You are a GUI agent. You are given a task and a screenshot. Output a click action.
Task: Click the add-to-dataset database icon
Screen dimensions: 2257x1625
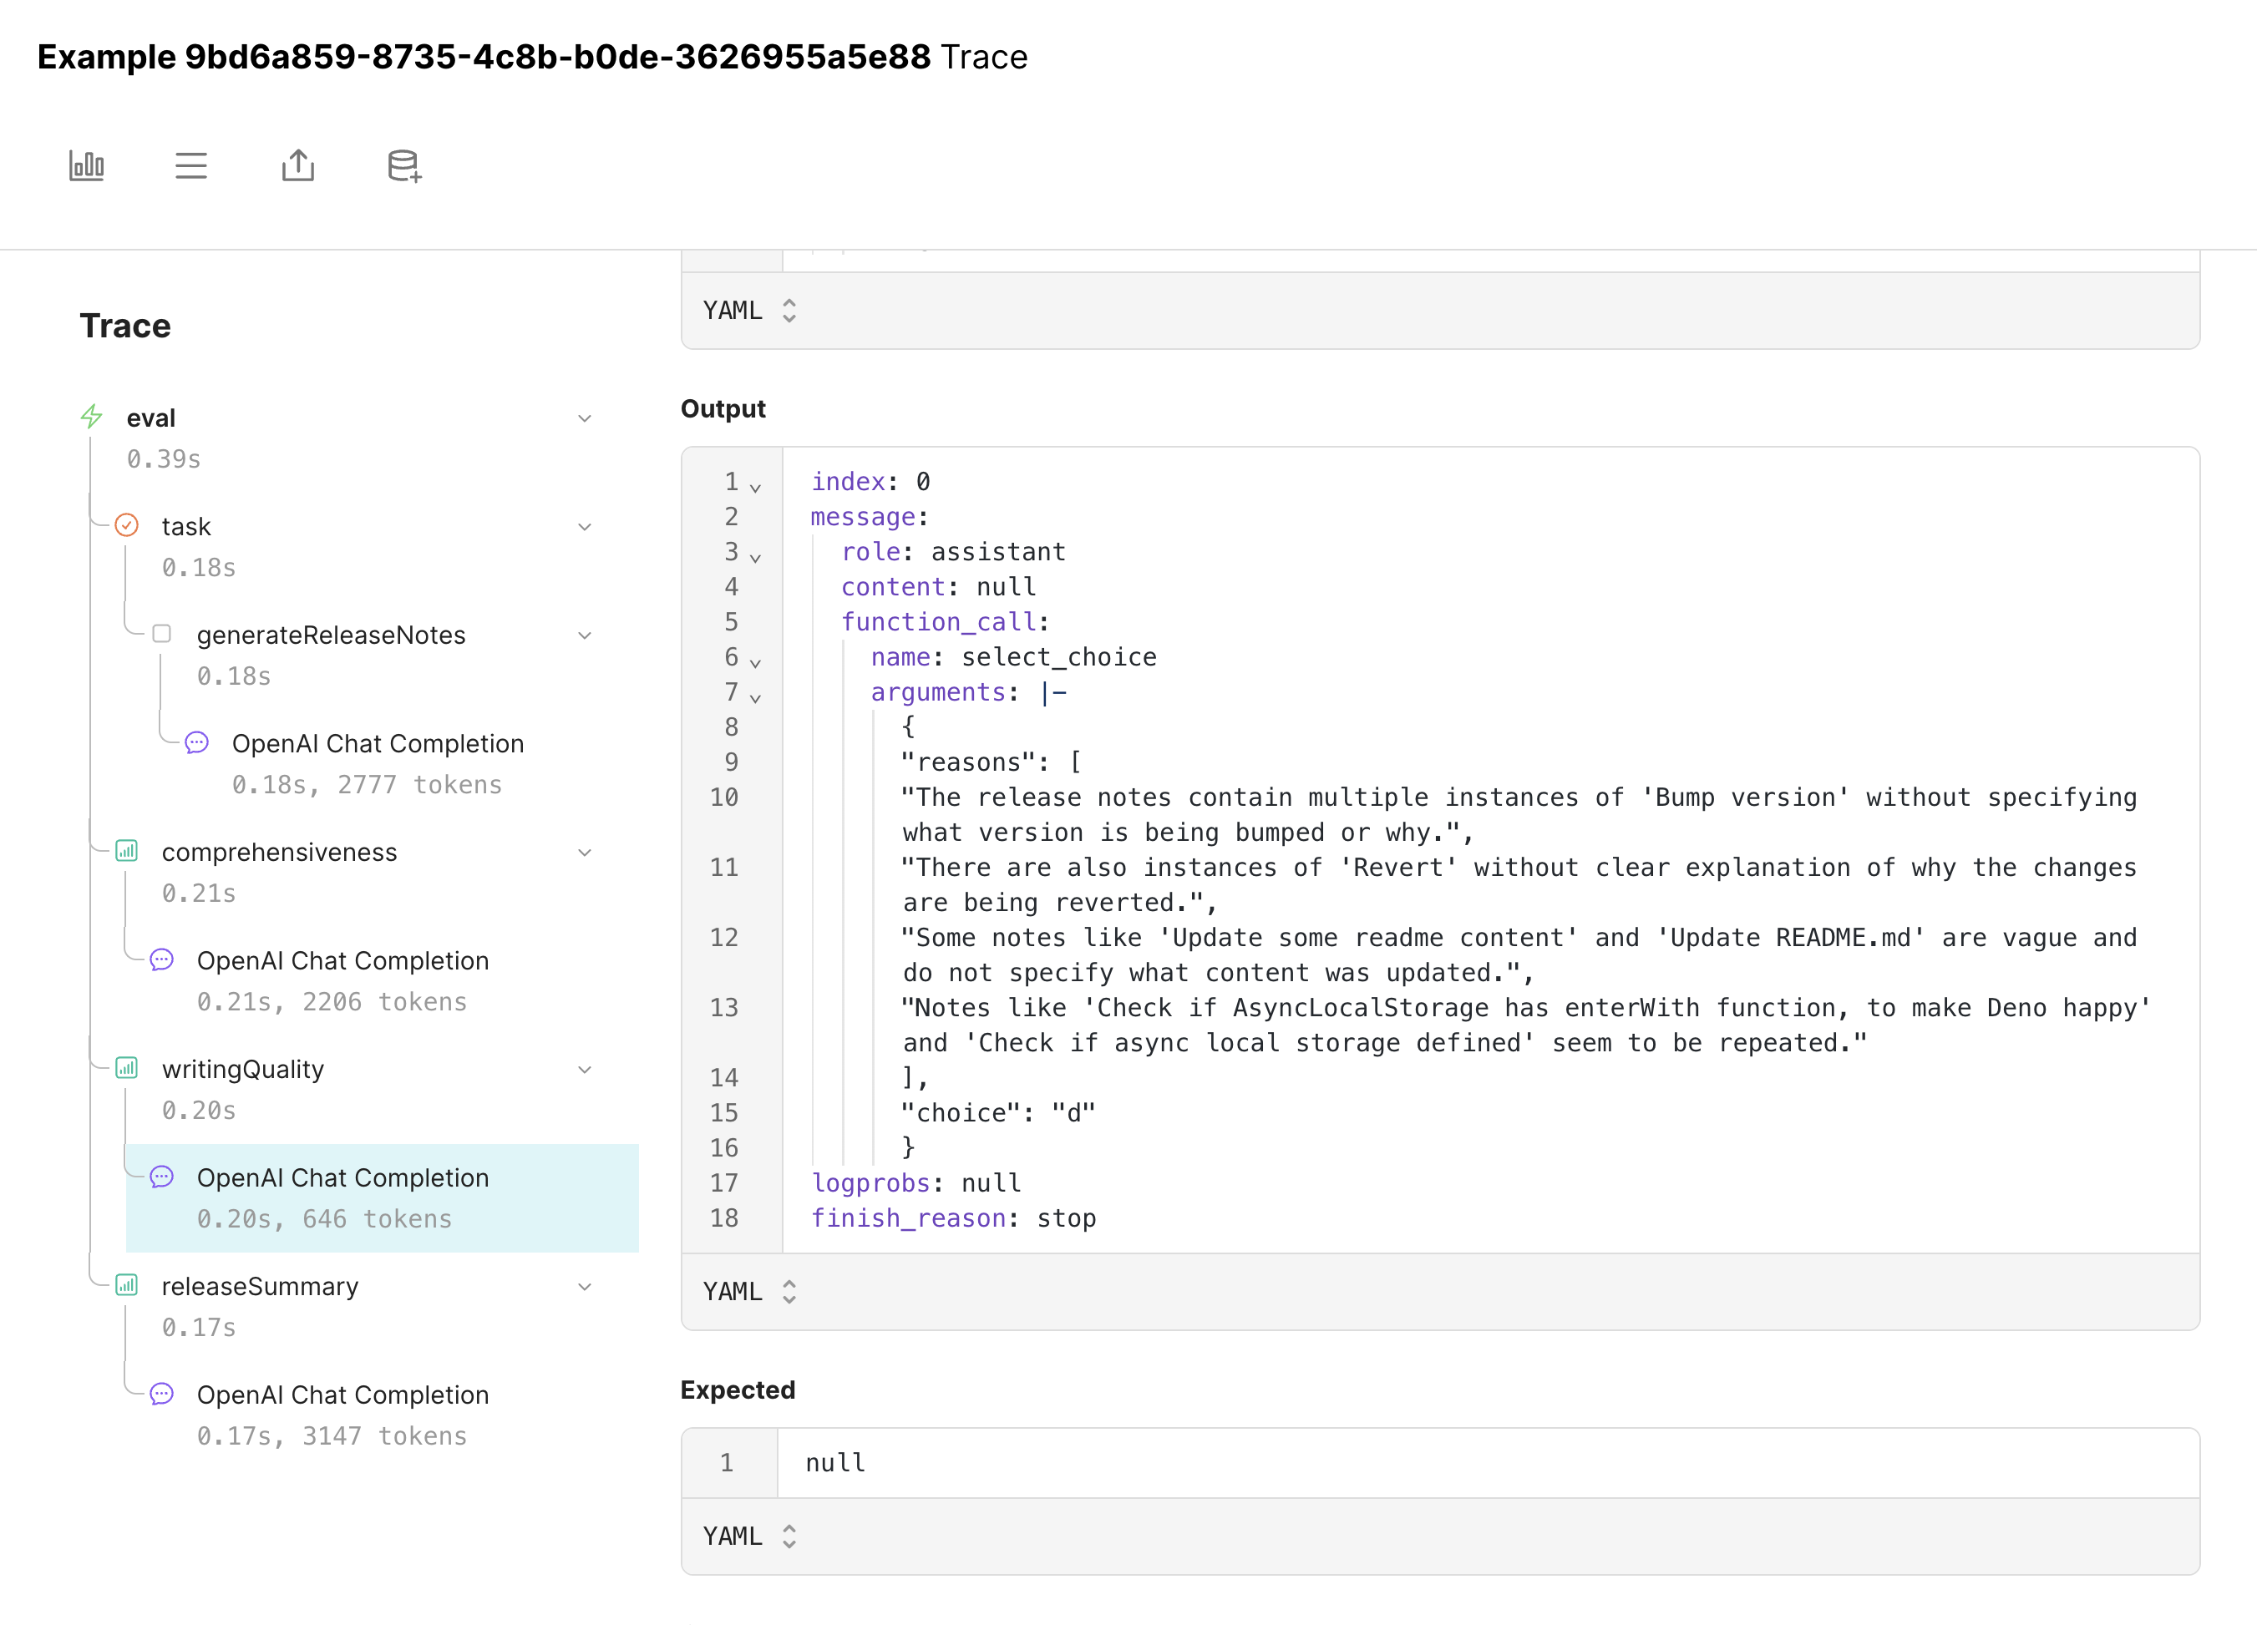[x=404, y=165]
